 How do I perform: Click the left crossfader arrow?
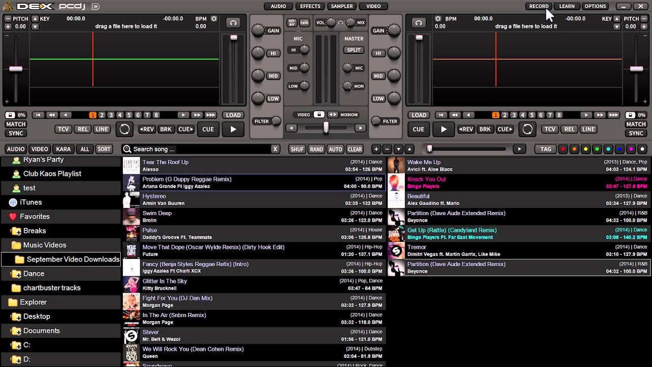coord(291,128)
